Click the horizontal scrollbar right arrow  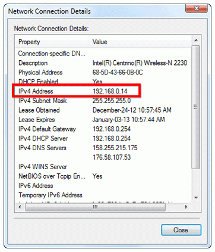[x=186, y=207]
